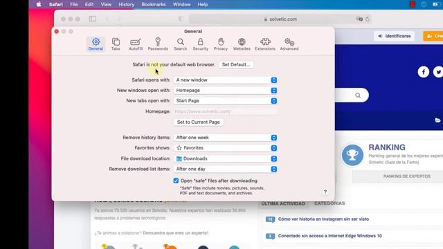This screenshot has width=443, height=249.
Task: Click the red recording icon in menu bar
Action: coord(413,4)
